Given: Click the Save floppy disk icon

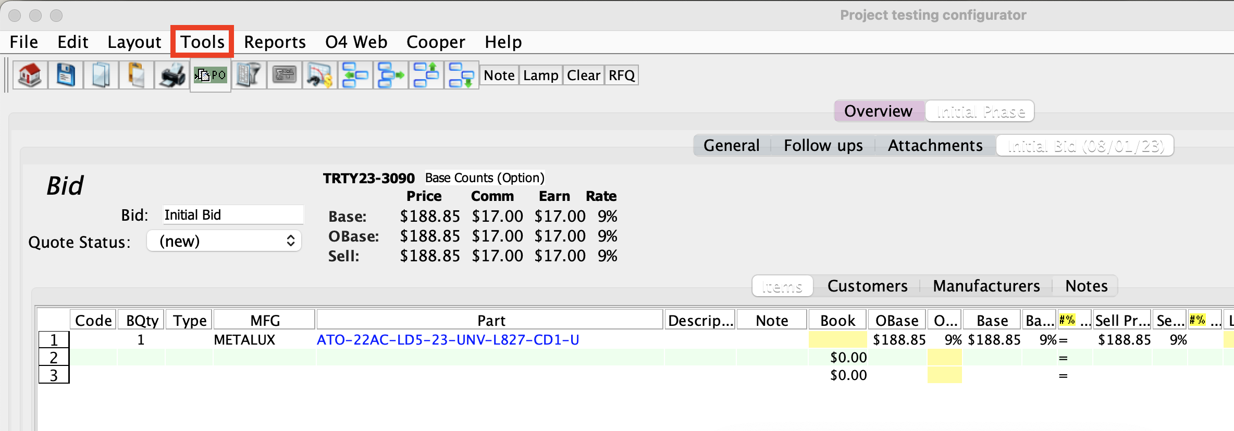Looking at the screenshot, I should coord(66,75).
